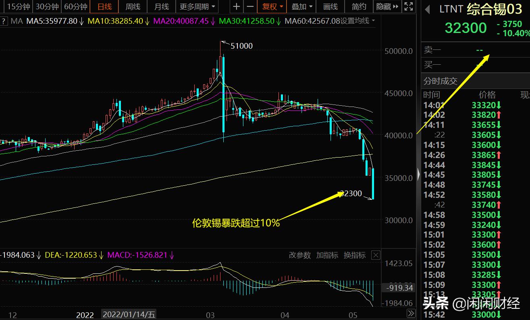This screenshot has height=320, width=530.
Task: Toggle the 简约 simplified view
Action: 359,6
